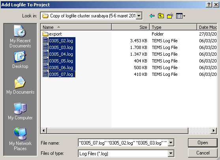Image resolution: width=220 pixels, height=160 pixels.
Task: Click the Folder type cell of export
Action: point(158,34)
